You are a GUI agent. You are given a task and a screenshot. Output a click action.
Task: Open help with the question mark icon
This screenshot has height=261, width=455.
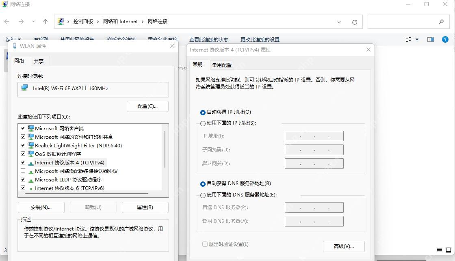pos(445,39)
